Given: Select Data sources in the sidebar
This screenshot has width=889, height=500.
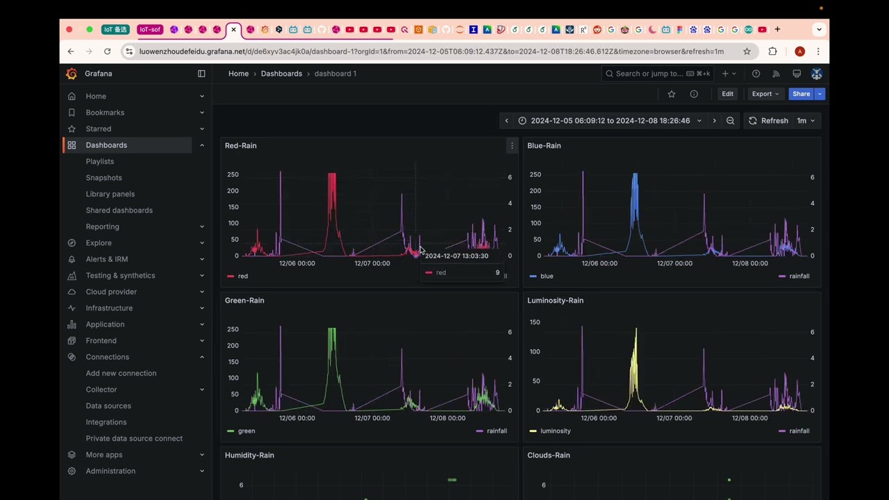Looking at the screenshot, I should click(x=108, y=406).
